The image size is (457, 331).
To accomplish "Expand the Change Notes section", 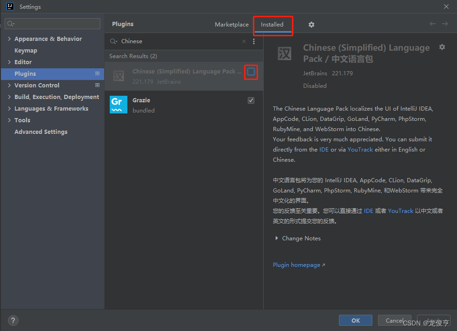I will tap(277, 238).
